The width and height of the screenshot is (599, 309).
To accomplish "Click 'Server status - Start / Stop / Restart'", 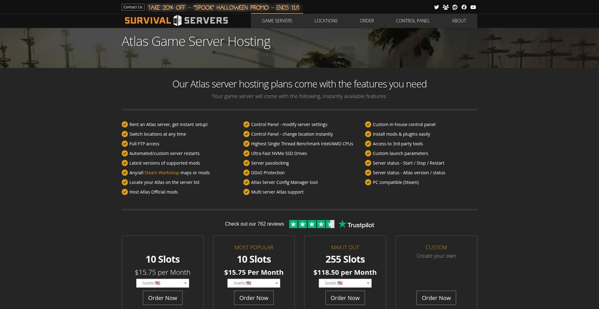I will 408,163.
